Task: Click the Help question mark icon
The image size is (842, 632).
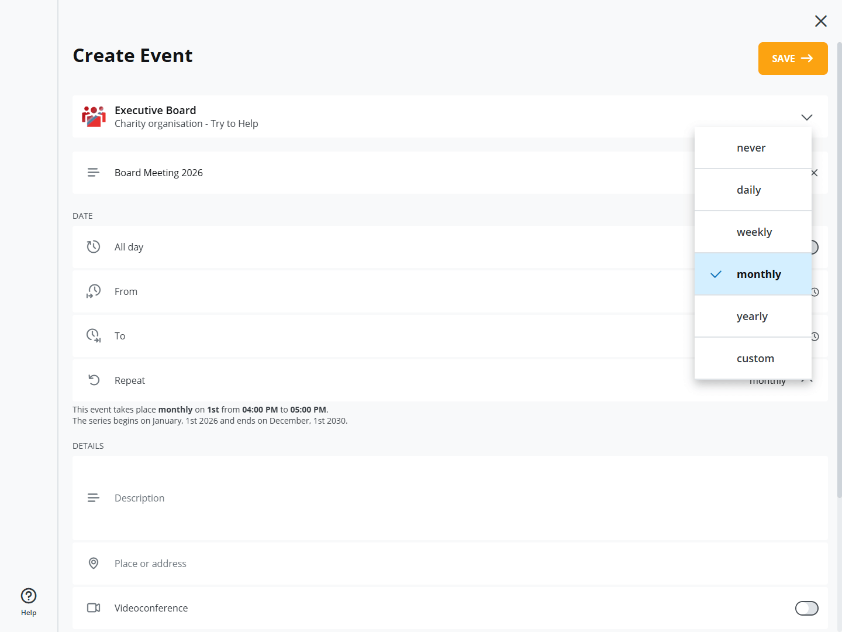Action: [29, 596]
